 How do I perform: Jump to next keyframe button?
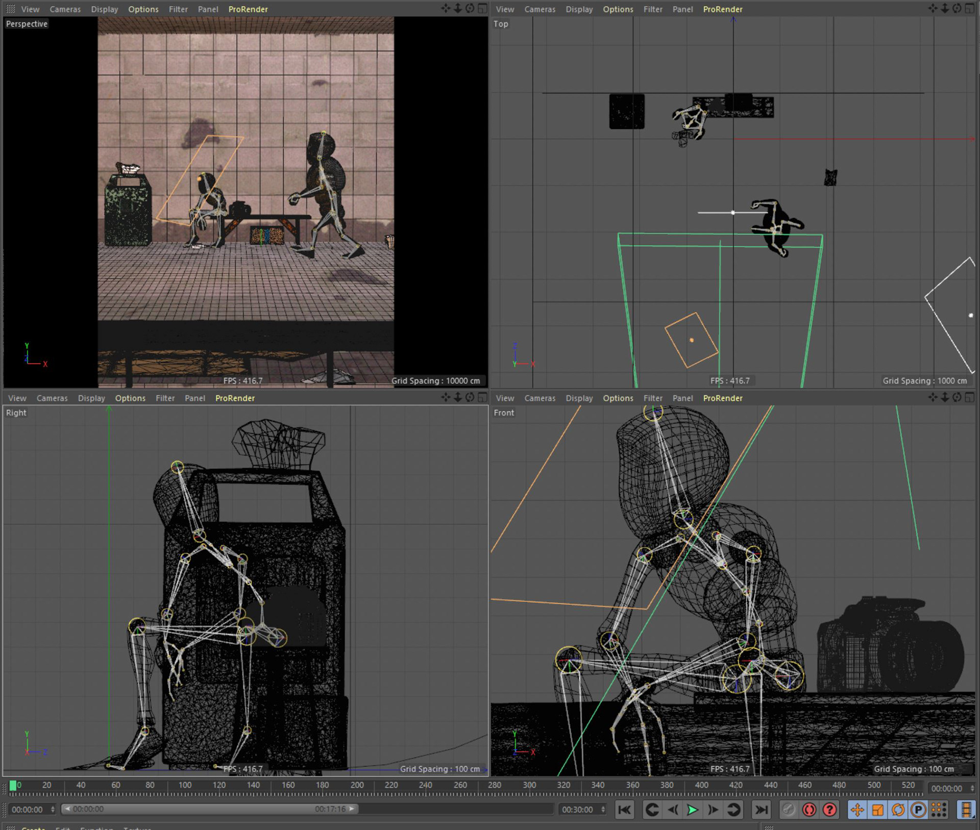point(733,810)
